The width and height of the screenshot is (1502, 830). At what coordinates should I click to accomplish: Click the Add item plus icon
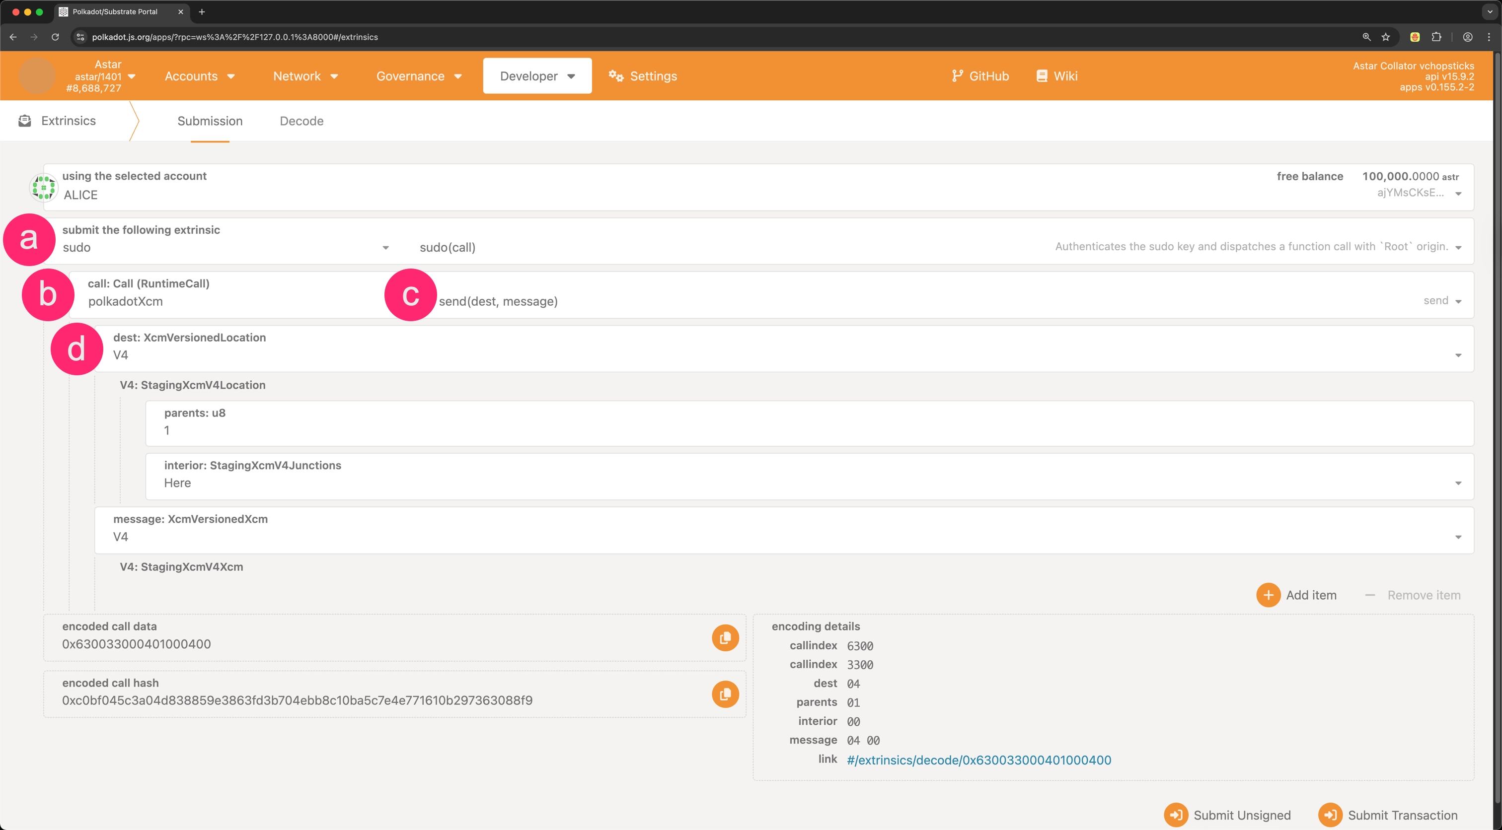tap(1268, 595)
